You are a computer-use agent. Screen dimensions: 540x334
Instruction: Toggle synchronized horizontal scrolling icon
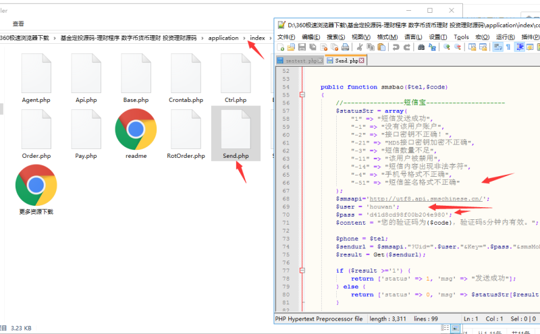483,47
